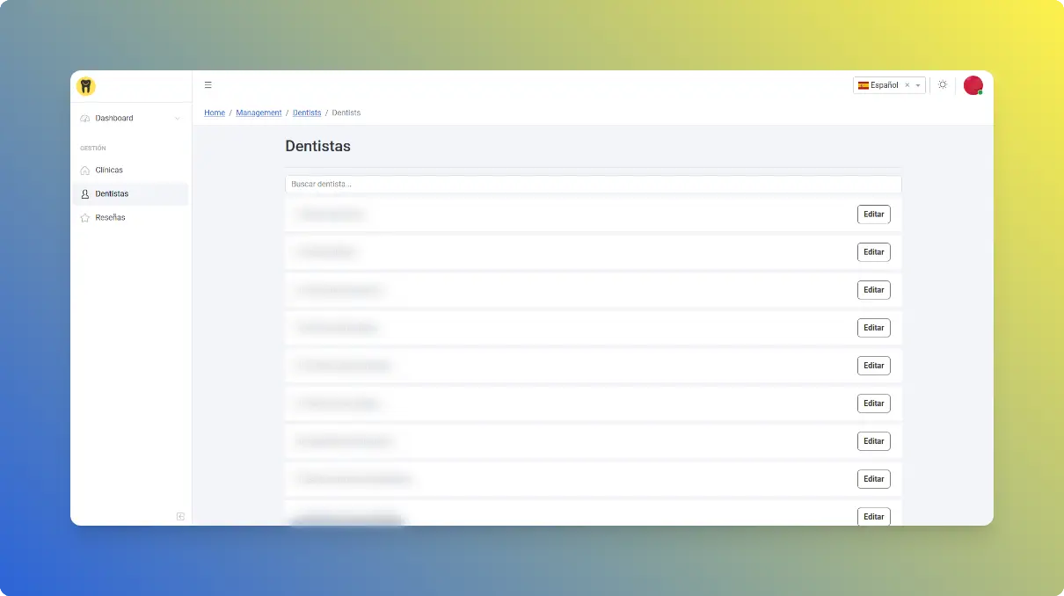Select Reseñas in the sidebar
Screen dimensions: 1064x596
tap(110, 218)
